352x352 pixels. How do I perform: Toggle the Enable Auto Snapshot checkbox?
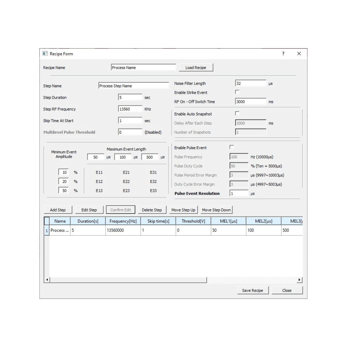(237, 113)
